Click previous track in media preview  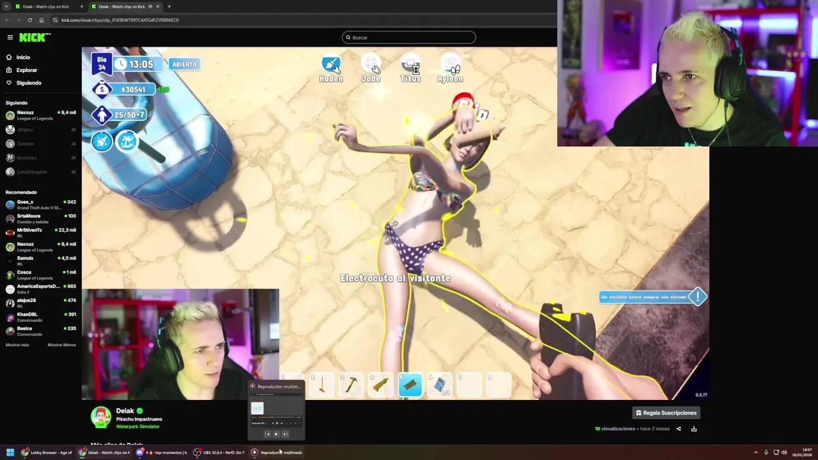(x=267, y=434)
